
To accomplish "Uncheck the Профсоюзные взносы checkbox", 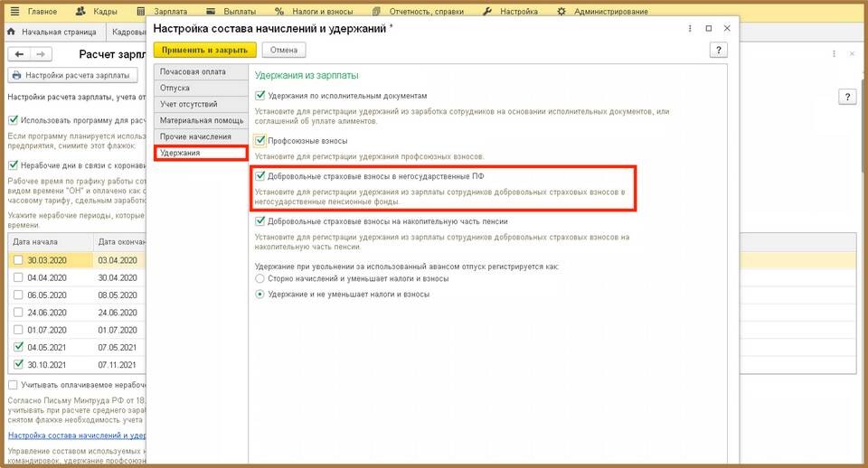I will [260, 141].
